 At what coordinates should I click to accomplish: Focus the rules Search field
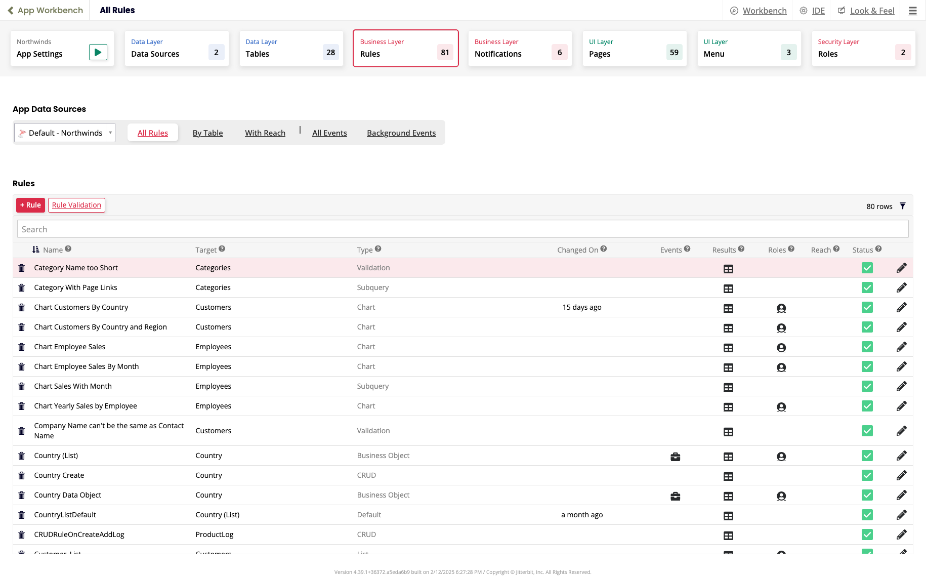click(462, 229)
